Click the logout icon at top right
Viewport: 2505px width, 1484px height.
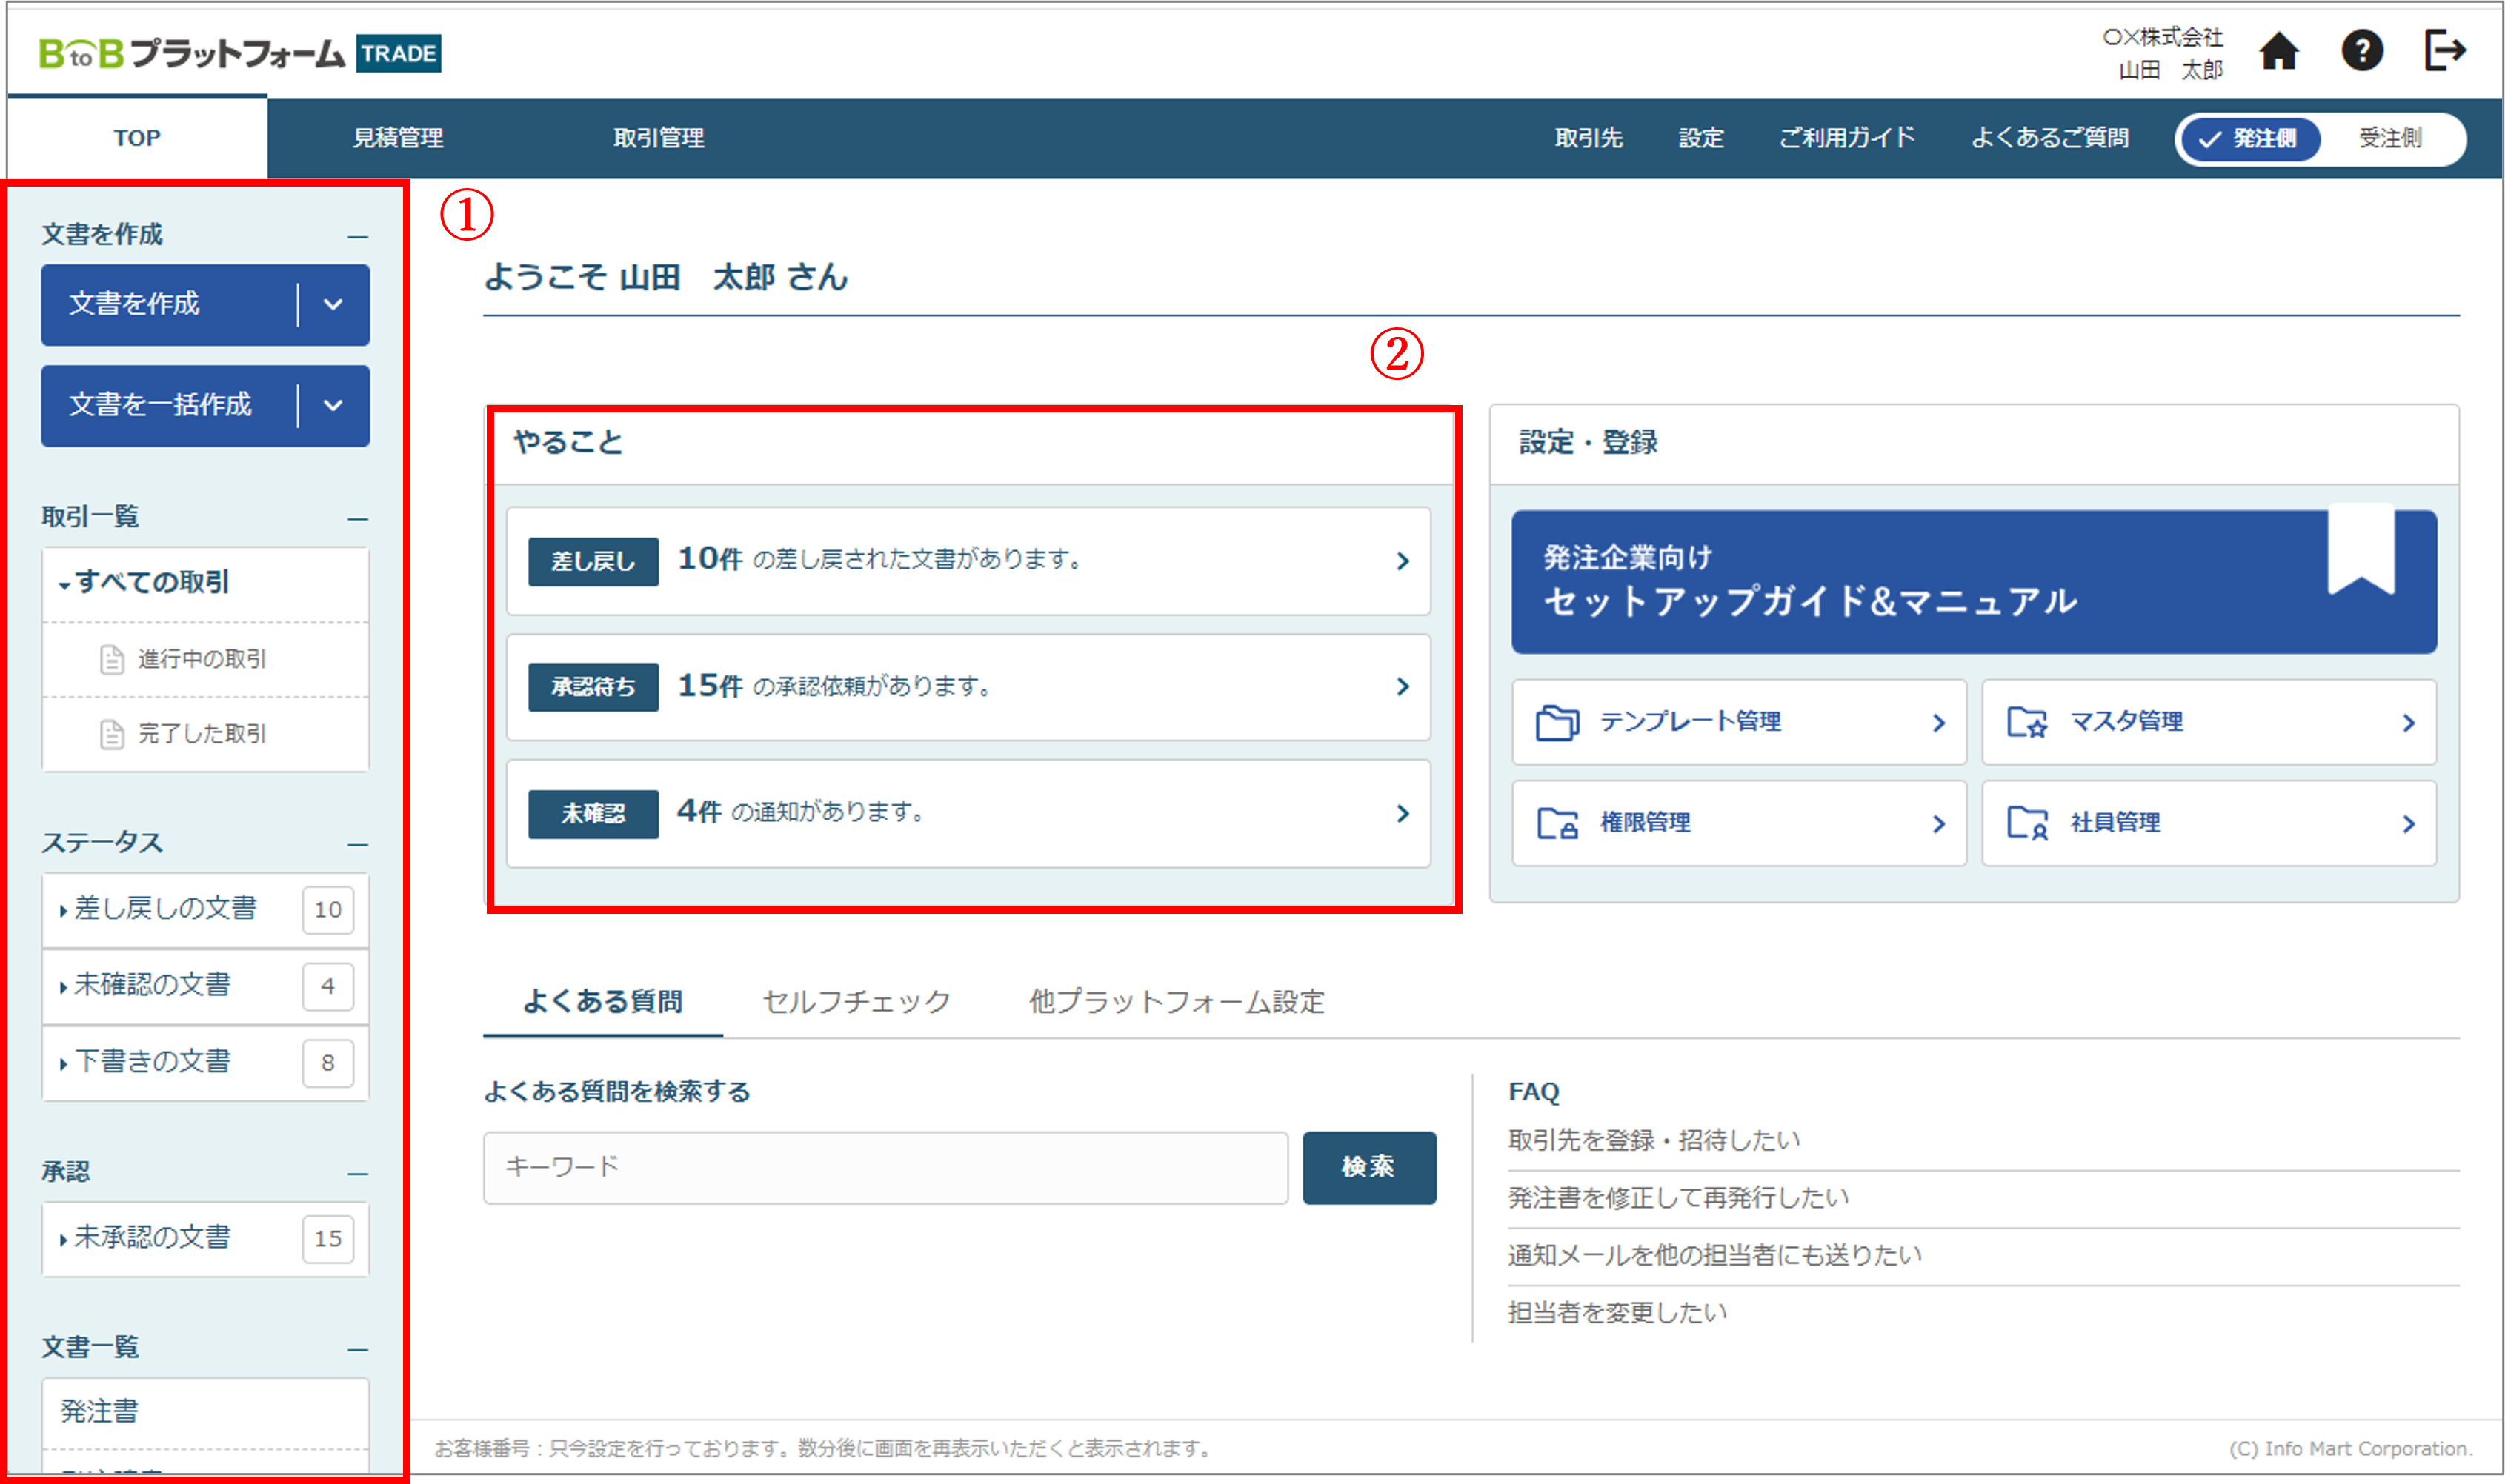click(2444, 50)
